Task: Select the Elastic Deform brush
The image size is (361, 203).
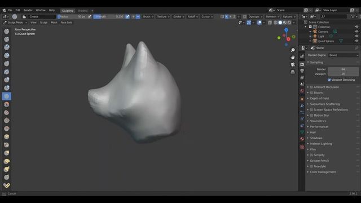Action: tap(6, 161)
